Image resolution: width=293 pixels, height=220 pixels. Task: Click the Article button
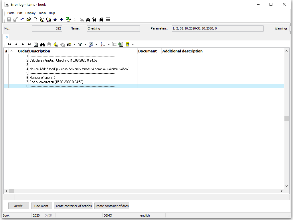19,206
